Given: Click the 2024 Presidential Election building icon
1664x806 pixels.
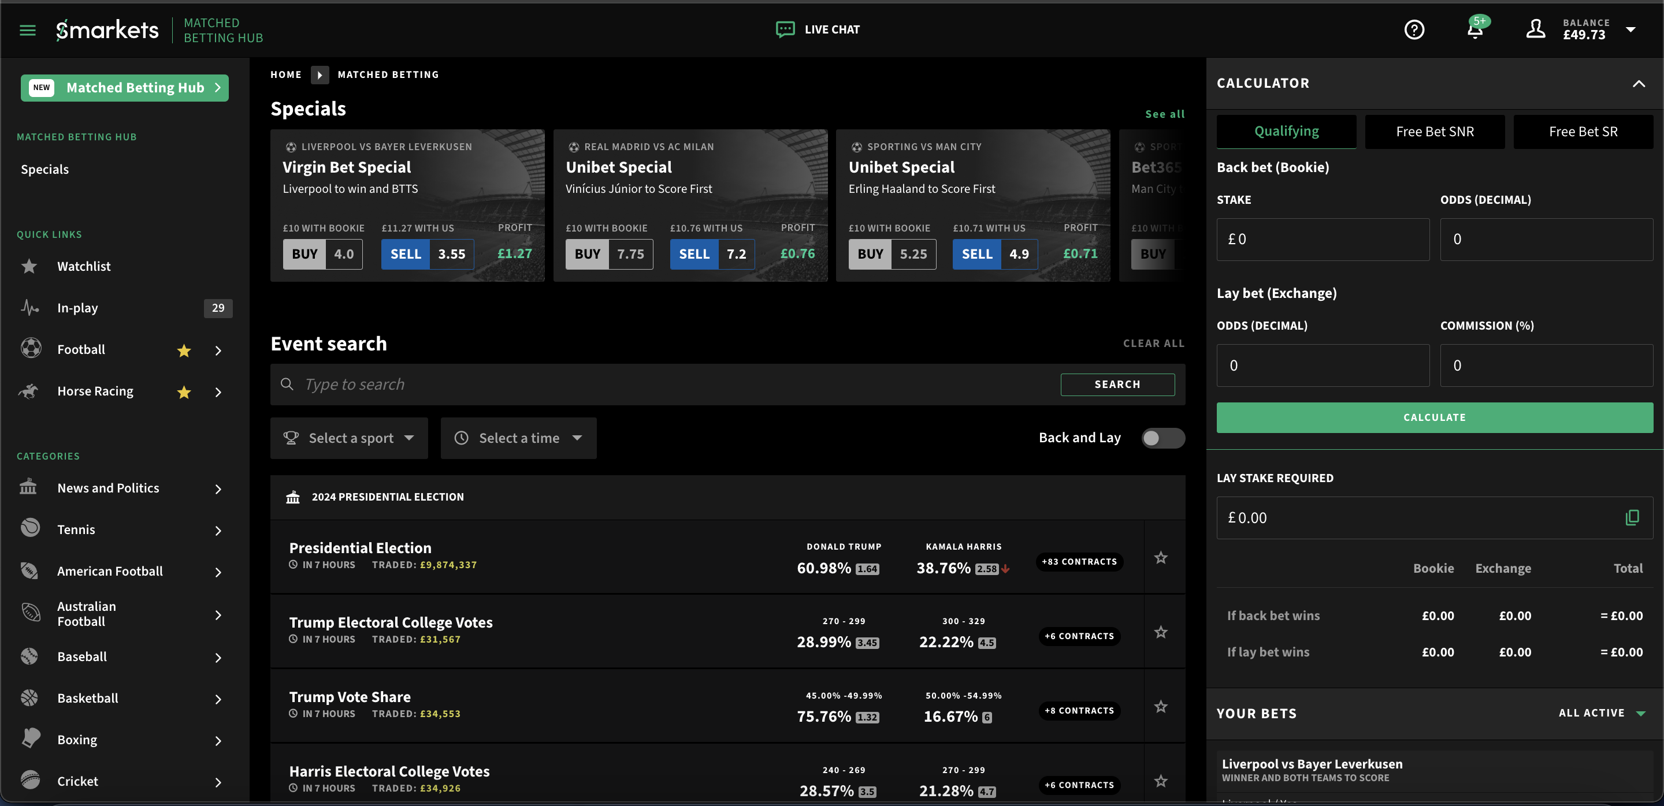Looking at the screenshot, I should (x=292, y=497).
